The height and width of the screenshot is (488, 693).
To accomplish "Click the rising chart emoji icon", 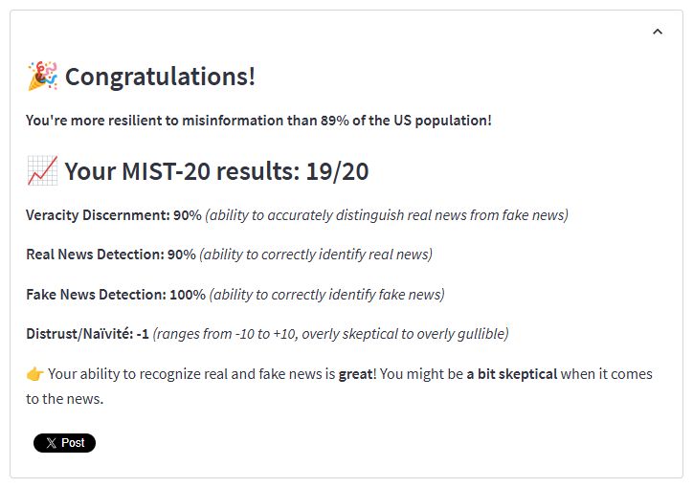I will (x=42, y=170).
